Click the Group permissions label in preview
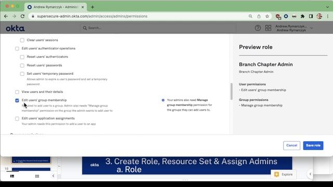The image size is (333, 187). click(x=253, y=100)
